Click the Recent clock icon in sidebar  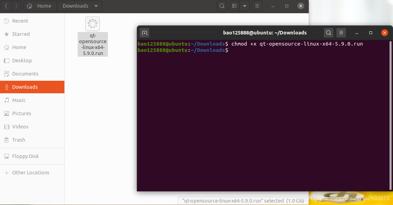click(x=7, y=21)
